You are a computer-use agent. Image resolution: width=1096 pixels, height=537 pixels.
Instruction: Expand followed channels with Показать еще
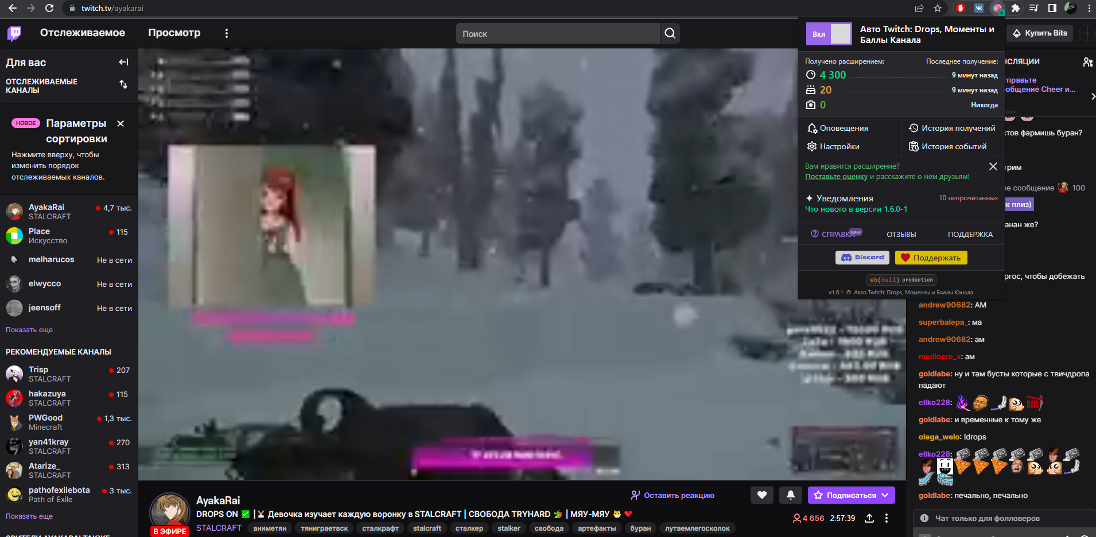point(29,330)
